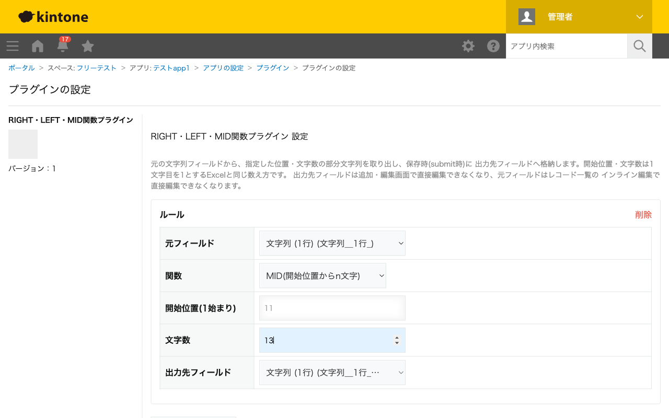Image resolution: width=669 pixels, height=418 pixels.
Task: Open favorites star icon
Action: 88,46
